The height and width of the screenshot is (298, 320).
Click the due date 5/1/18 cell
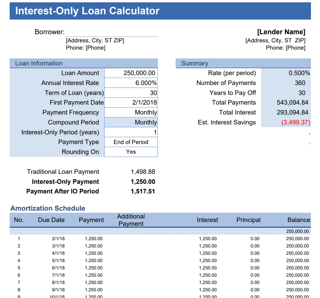coord(58,261)
